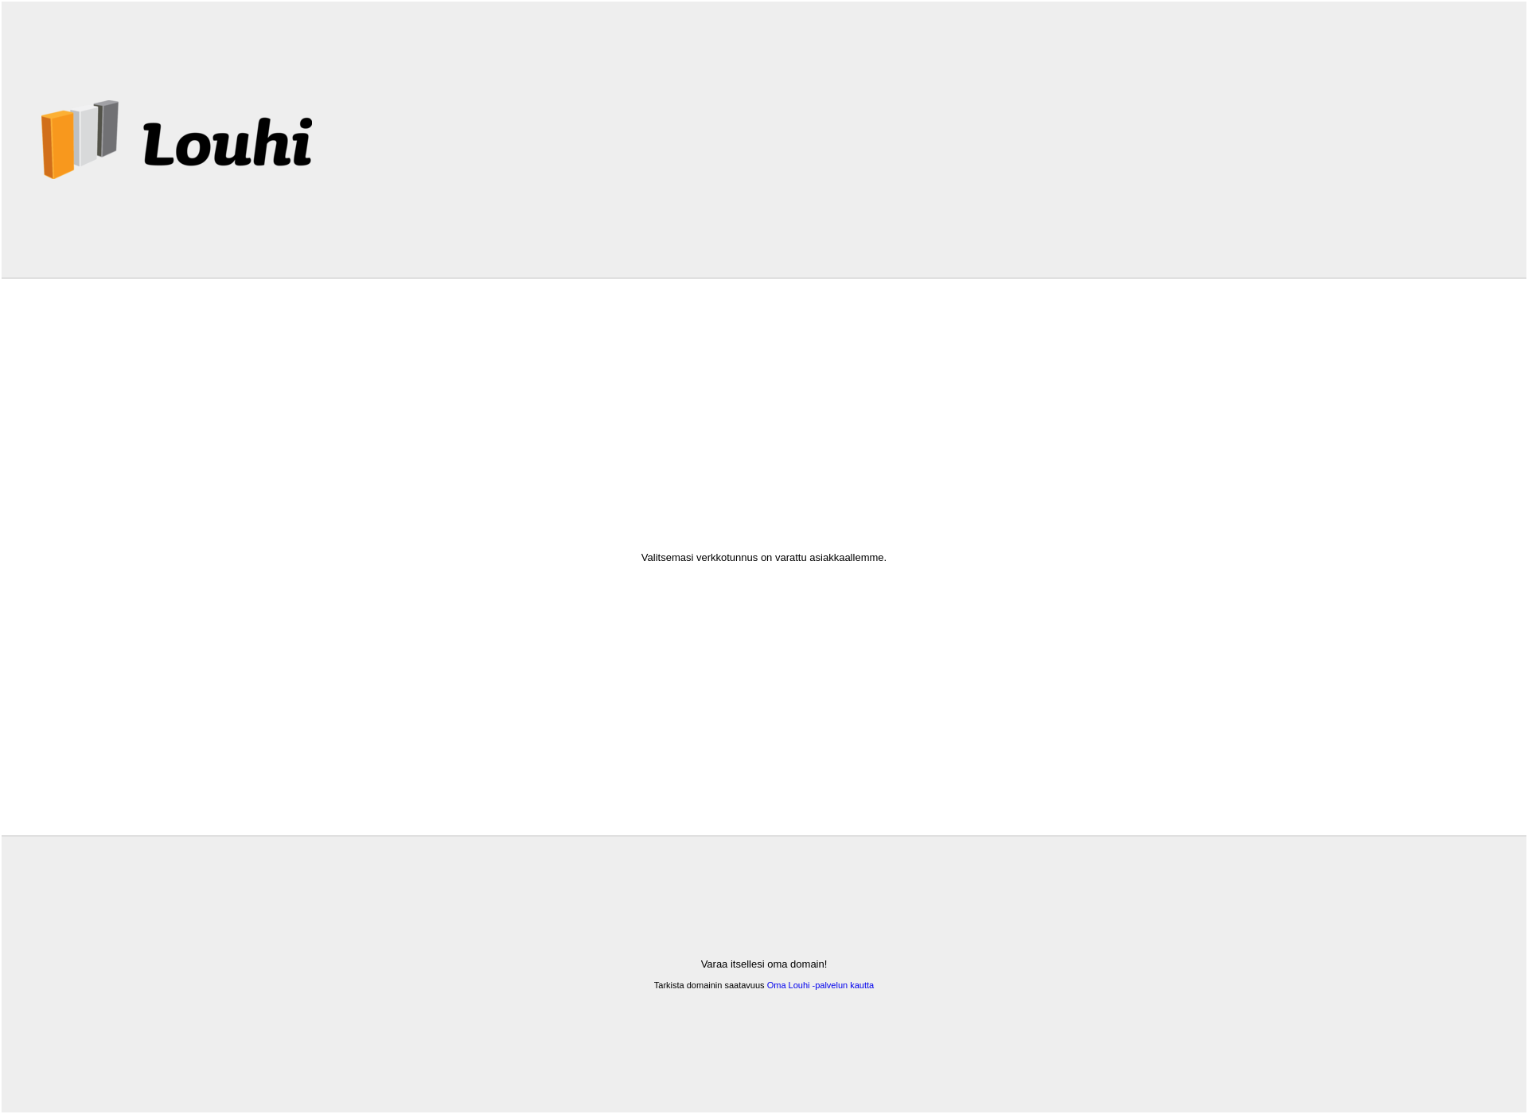Click the main content area text
Image resolution: width=1528 pixels, height=1114 pixels.
[x=763, y=556]
